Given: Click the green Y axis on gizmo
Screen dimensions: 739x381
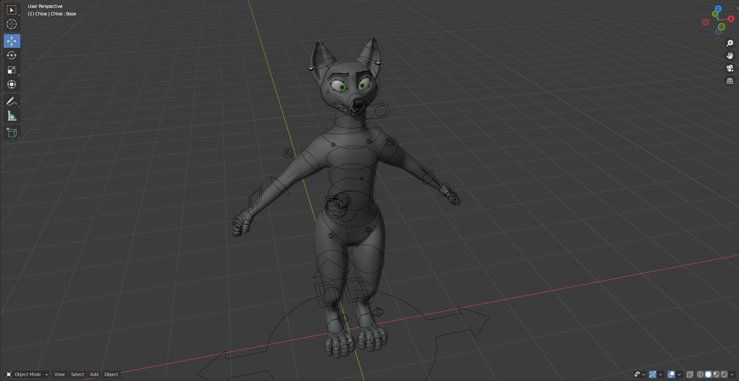Looking at the screenshot, I should 714,14.
